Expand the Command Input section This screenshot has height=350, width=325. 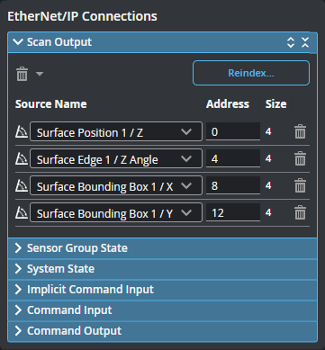tap(162, 310)
